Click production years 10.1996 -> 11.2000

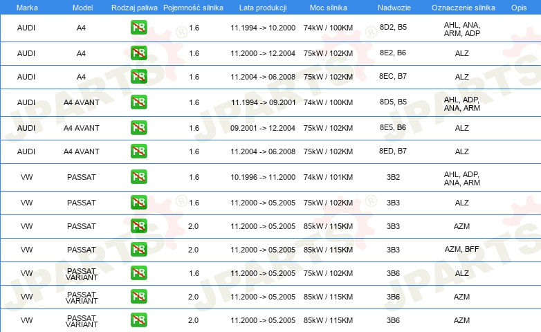263,177
